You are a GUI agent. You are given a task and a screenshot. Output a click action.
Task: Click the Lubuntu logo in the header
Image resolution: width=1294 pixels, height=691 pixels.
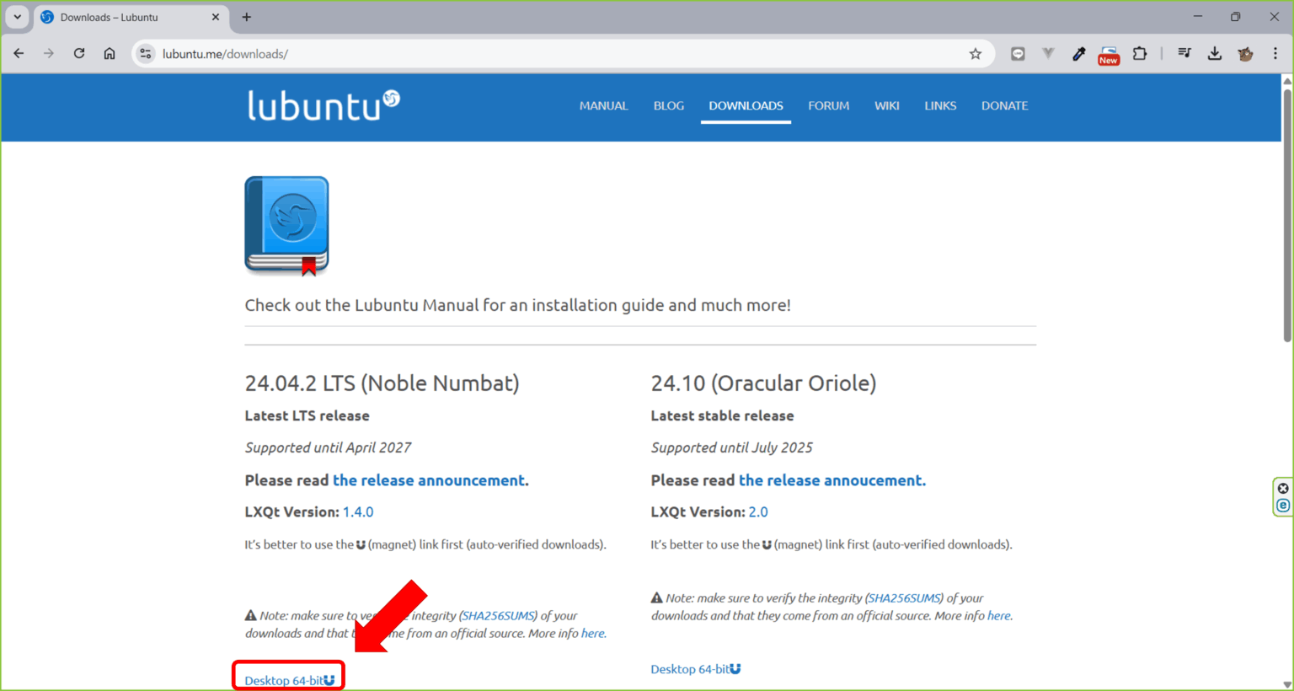point(323,104)
